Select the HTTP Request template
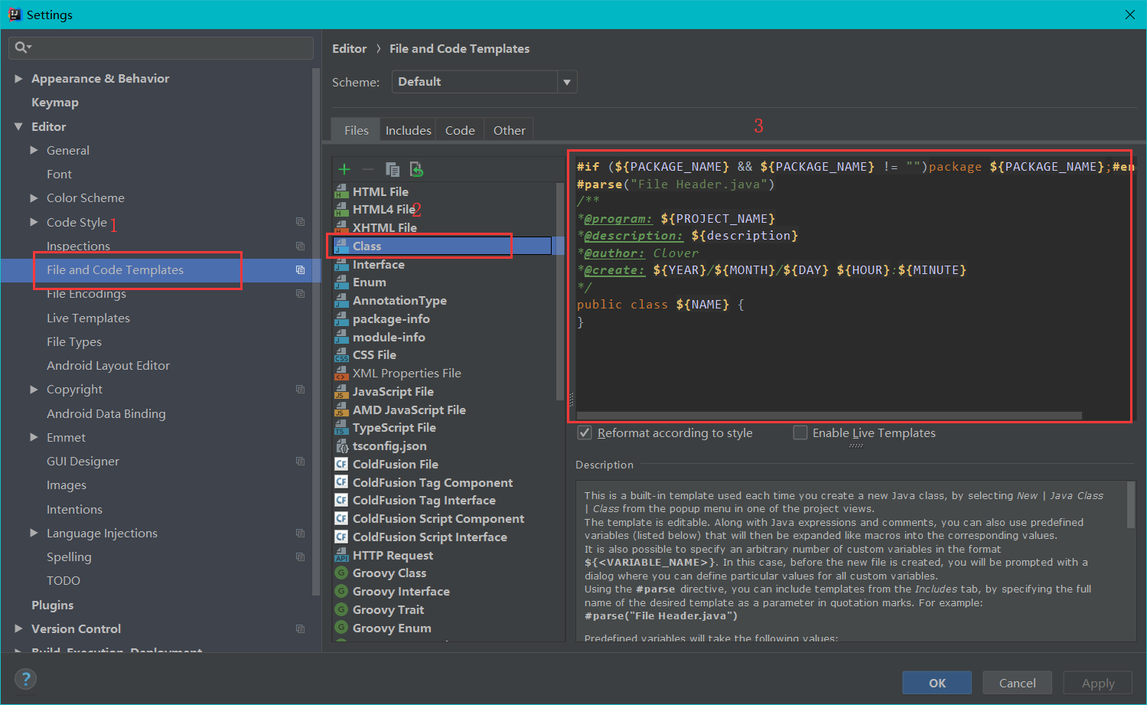1147x705 pixels. click(x=393, y=556)
